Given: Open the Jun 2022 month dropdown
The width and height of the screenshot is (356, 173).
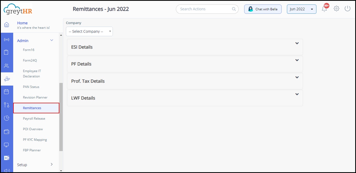Looking at the screenshot, I should pos(301,9).
